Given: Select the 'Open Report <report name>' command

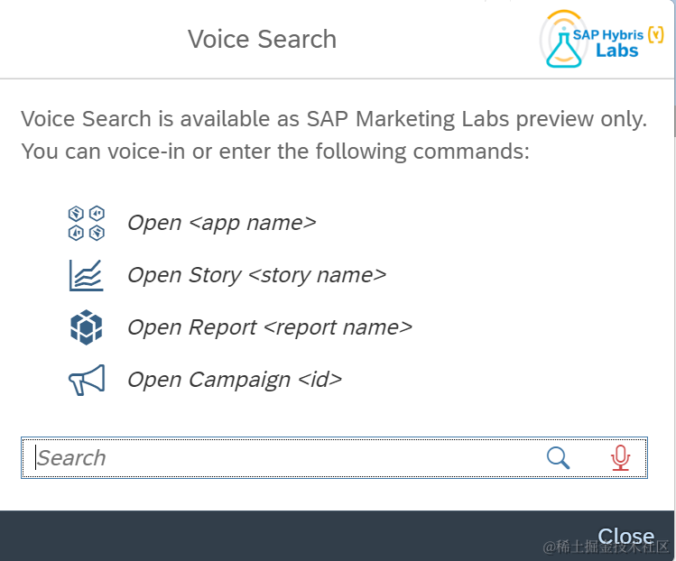Looking at the screenshot, I should (269, 327).
